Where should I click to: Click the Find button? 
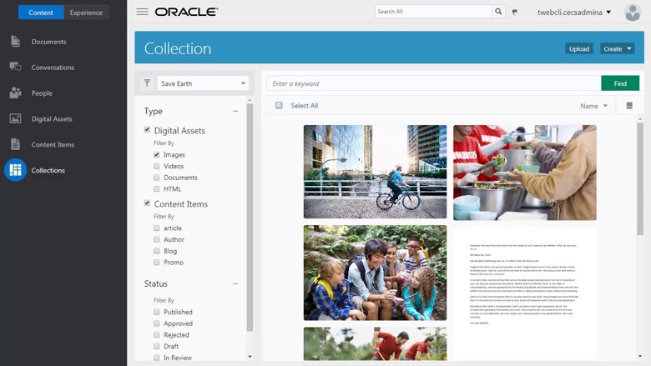[x=620, y=83]
